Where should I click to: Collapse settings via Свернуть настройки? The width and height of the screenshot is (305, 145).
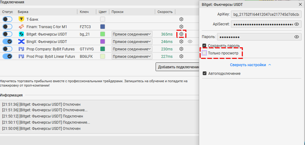coord(250,65)
